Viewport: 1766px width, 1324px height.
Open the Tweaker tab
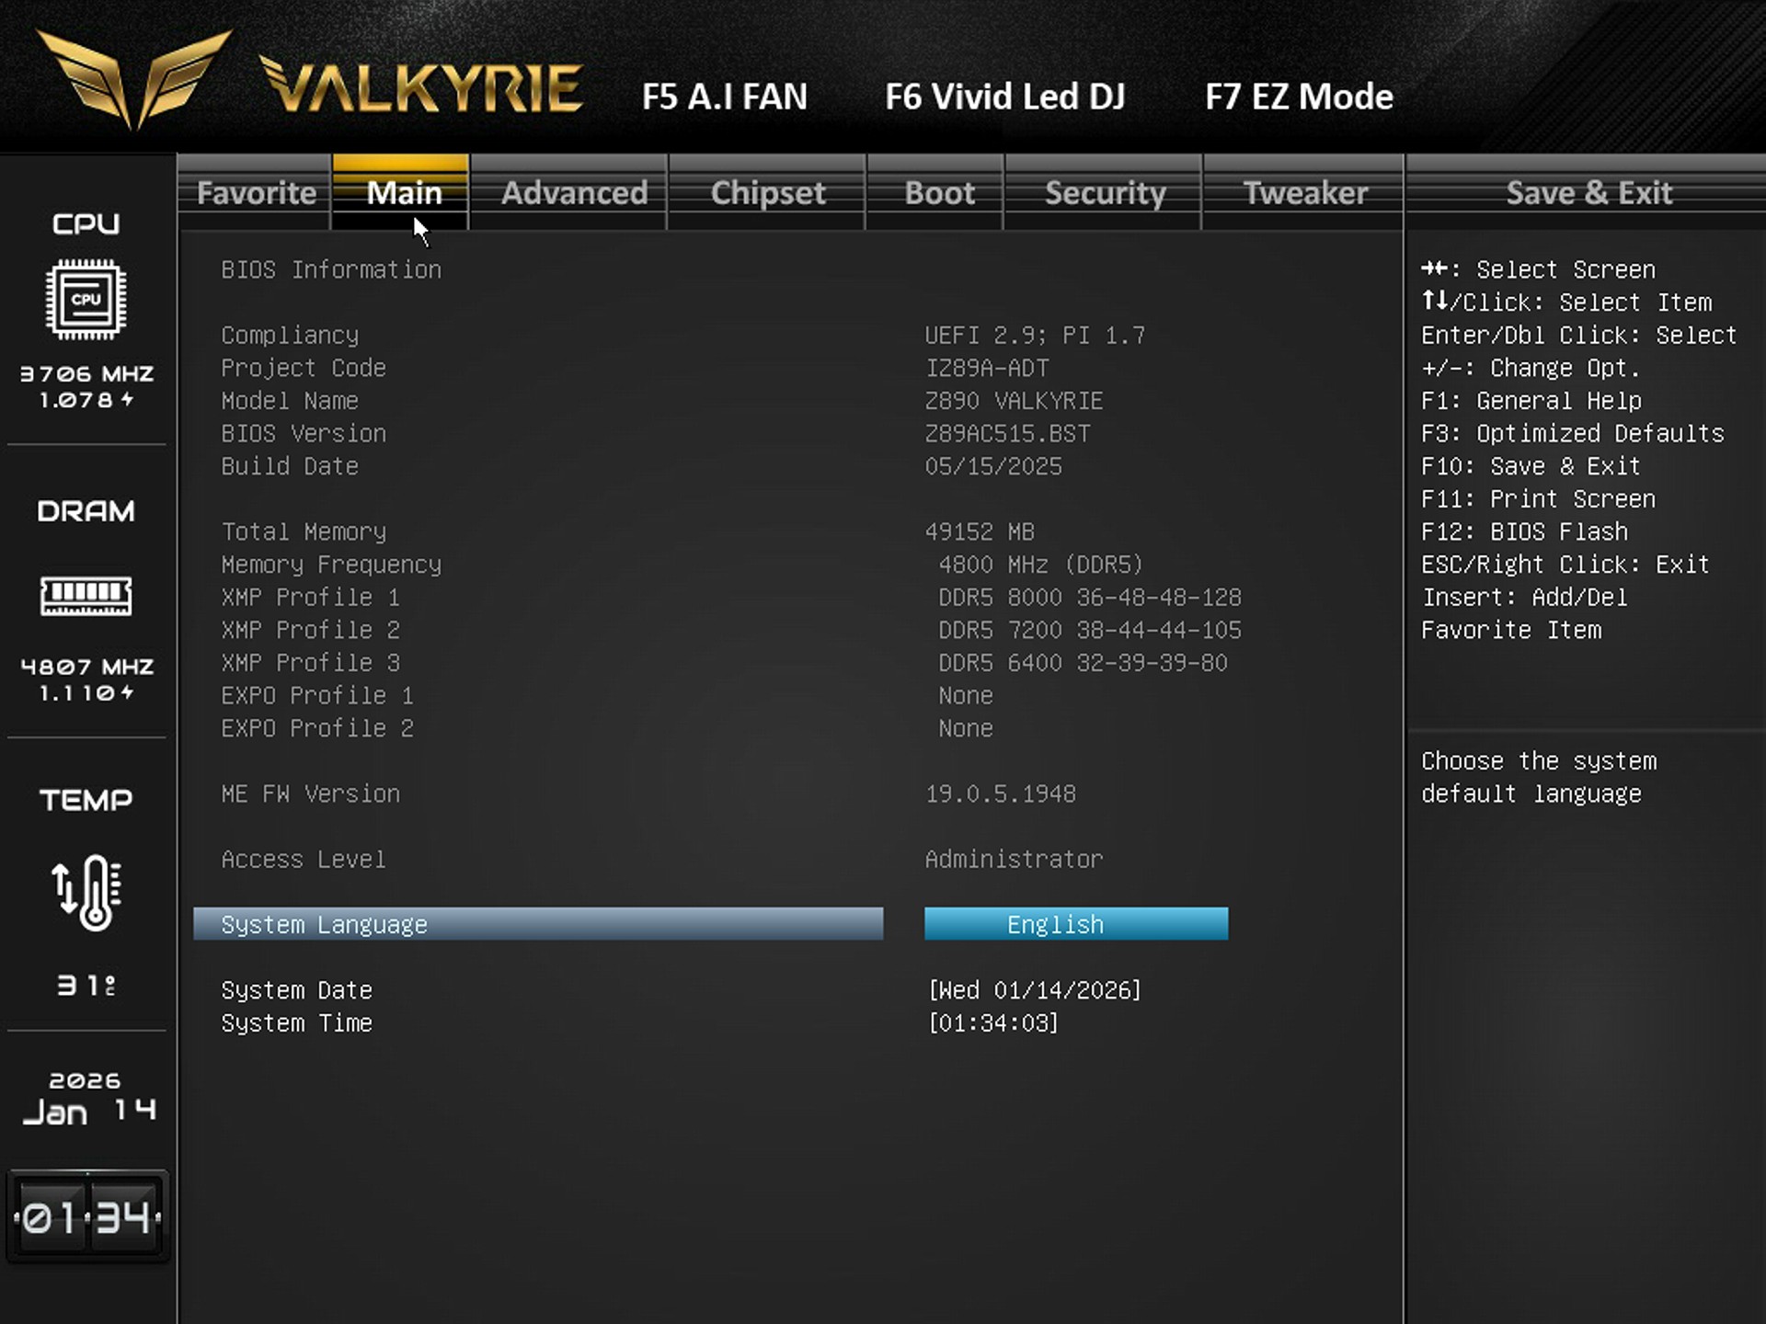point(1304,193)
